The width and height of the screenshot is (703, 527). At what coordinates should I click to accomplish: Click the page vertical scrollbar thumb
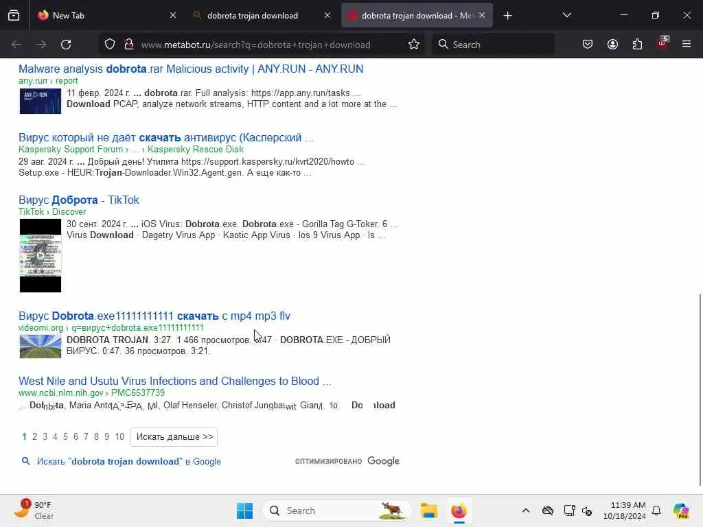(700, 390)
